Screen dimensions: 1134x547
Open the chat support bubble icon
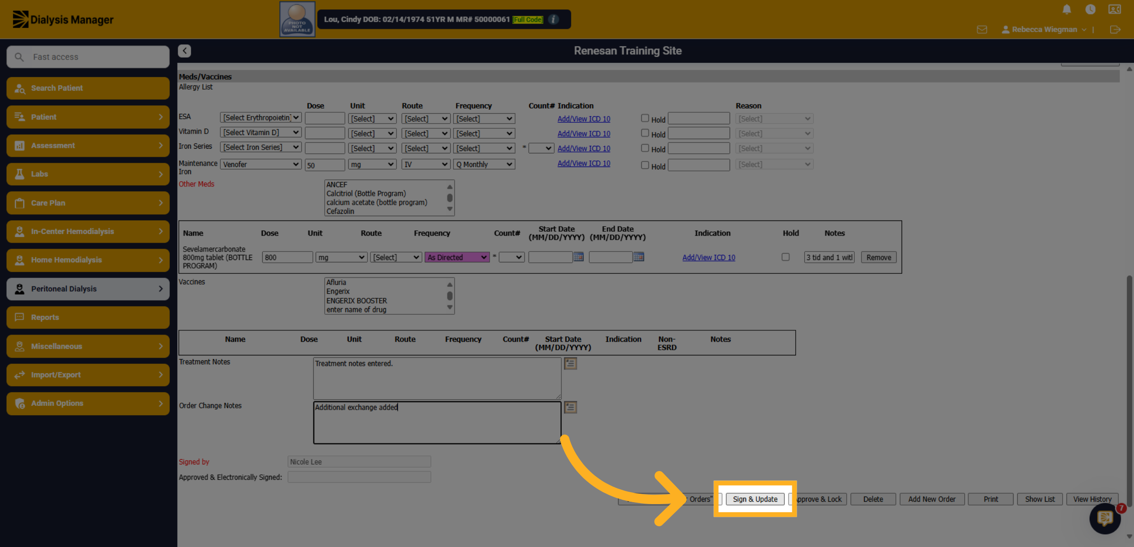[x=1105, y=518]
